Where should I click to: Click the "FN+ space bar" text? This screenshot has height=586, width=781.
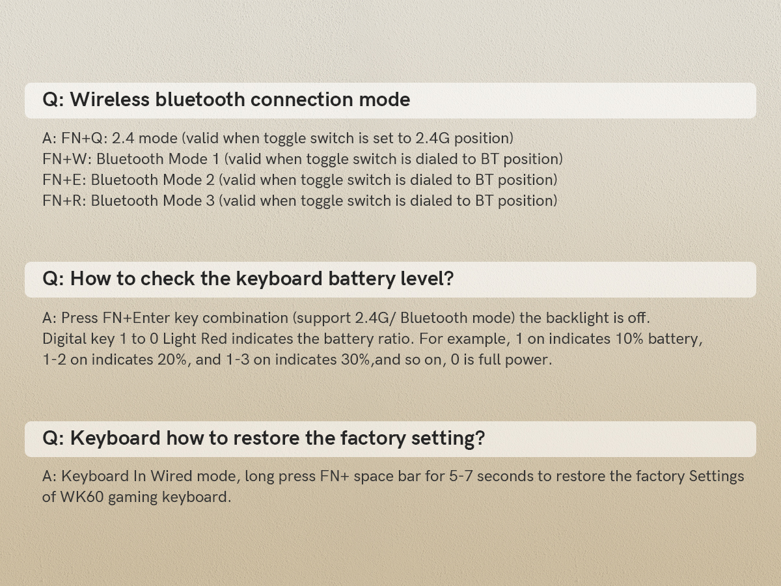(371, 476)
